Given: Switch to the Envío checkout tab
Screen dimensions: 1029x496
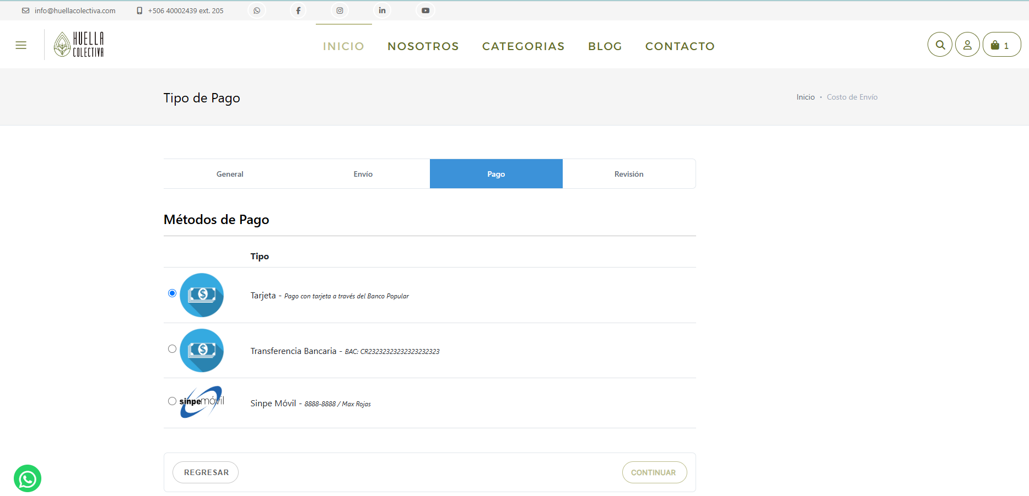Looking at the screenshot, I should (x=363, y=174).
